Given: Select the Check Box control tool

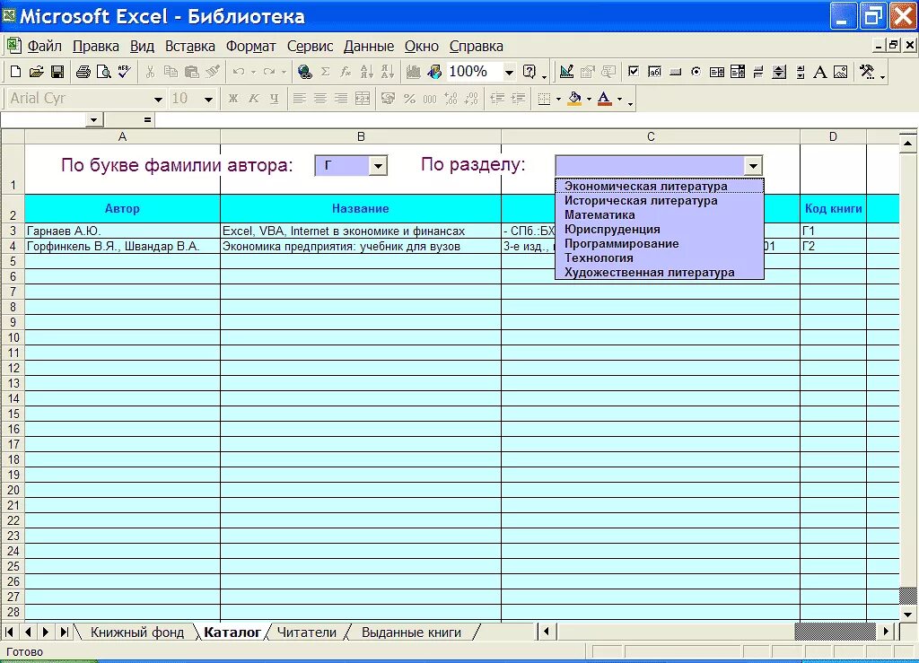Looking at the screenshot, I should [x=634, y=72].
